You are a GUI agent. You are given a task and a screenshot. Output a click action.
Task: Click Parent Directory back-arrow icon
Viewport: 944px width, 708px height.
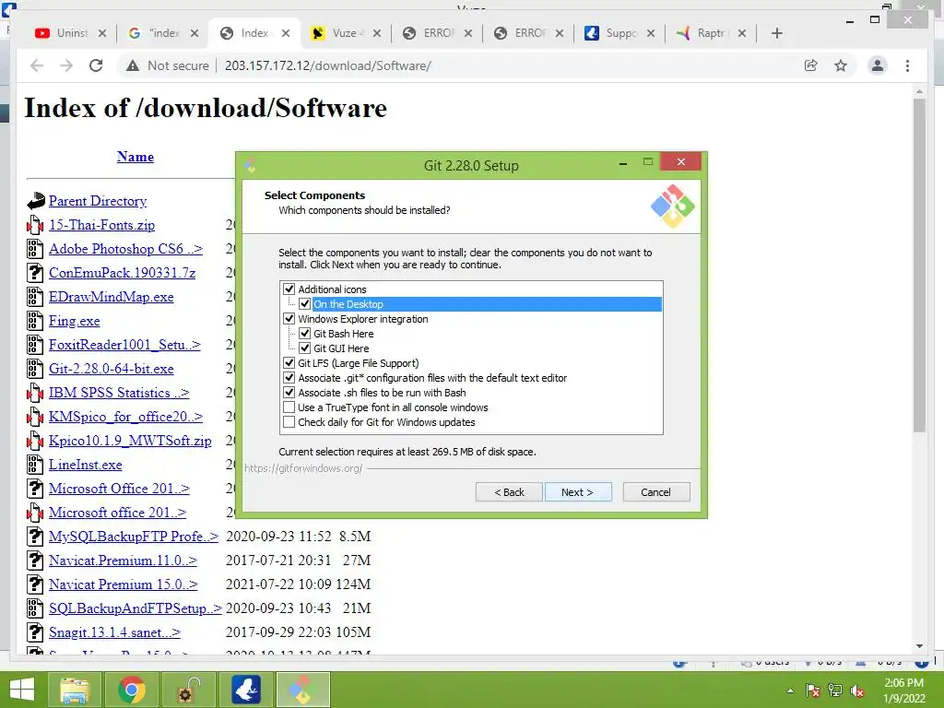pyautogui.click(x=36, y=201)
